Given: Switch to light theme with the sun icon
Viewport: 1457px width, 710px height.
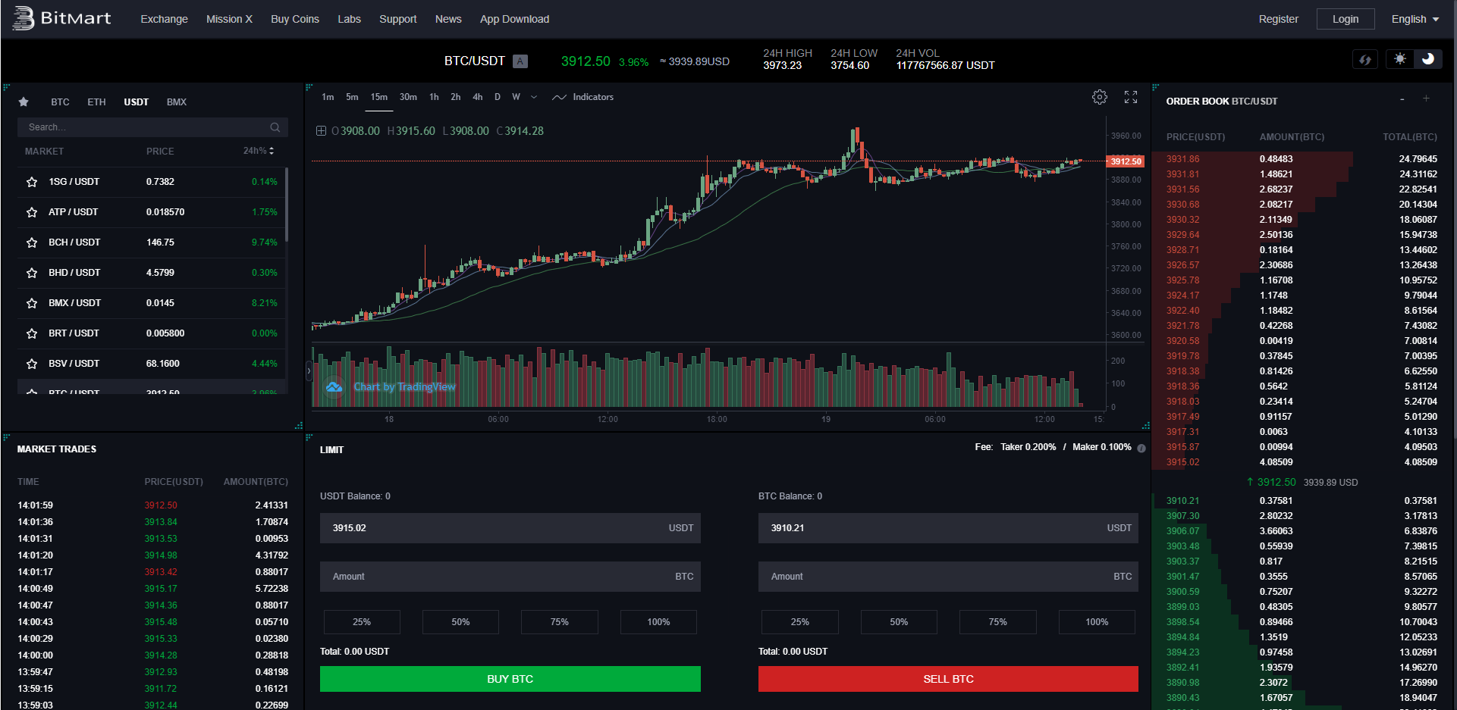Looking at the screenshot, I should coord(1400,58).
